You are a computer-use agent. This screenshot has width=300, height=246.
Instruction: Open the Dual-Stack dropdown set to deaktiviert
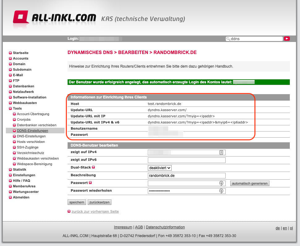[160, 168]
